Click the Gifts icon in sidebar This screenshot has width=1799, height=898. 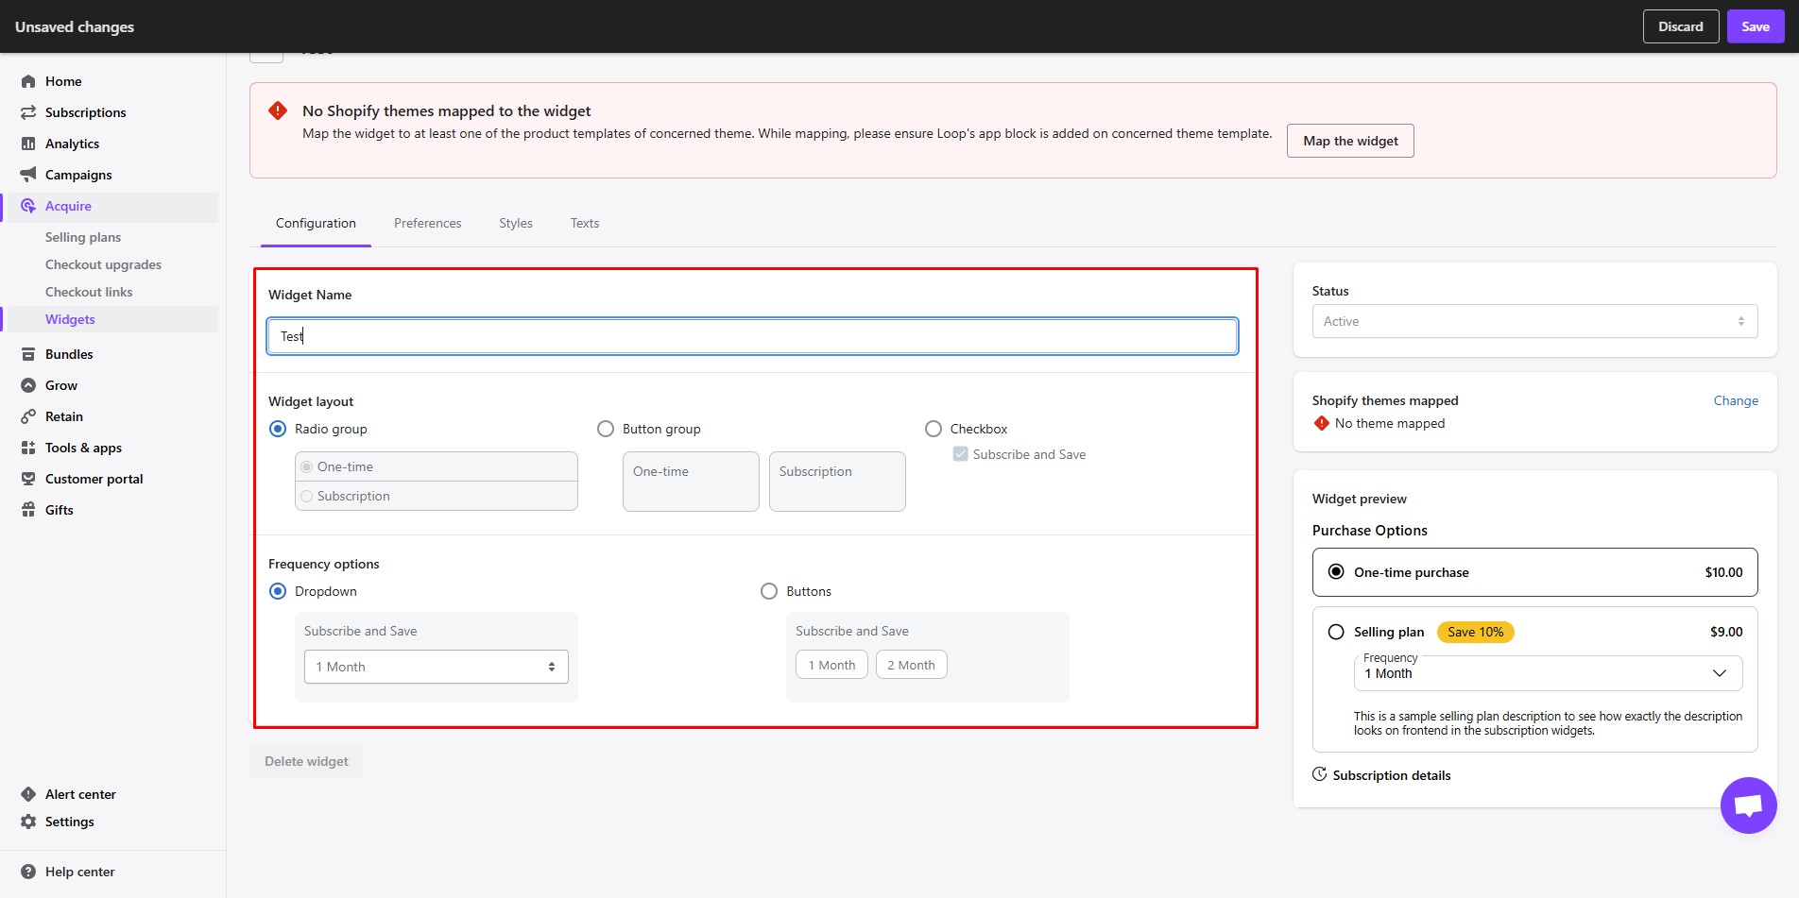[x=28, y=510]
